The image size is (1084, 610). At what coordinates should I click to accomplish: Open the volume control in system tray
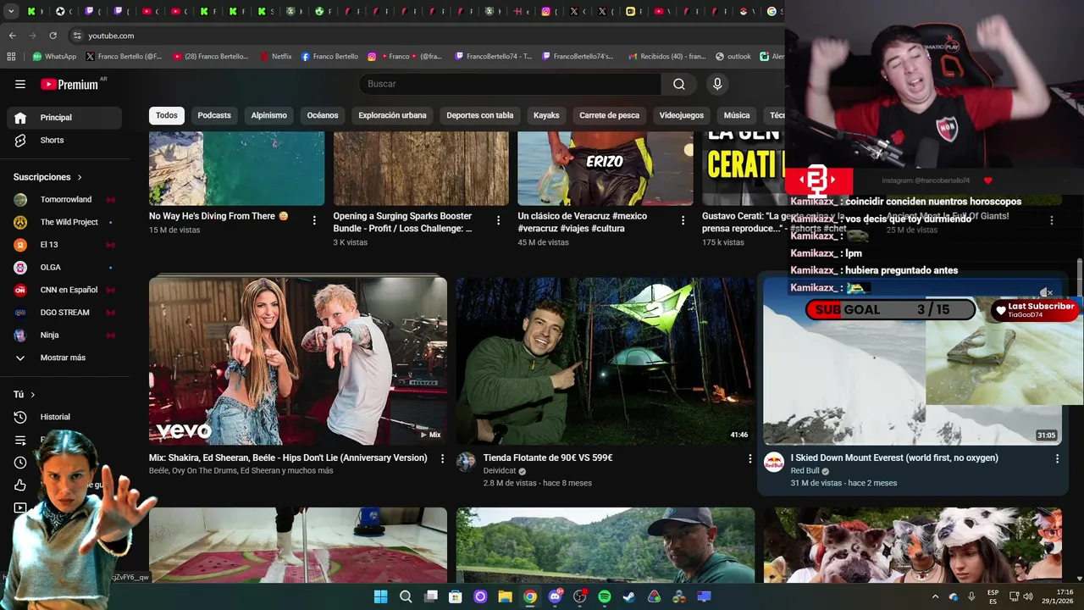click(1028, 596)
